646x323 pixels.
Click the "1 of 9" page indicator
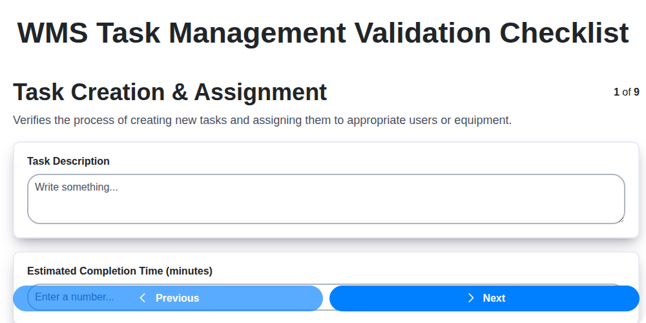pos(626,92)
